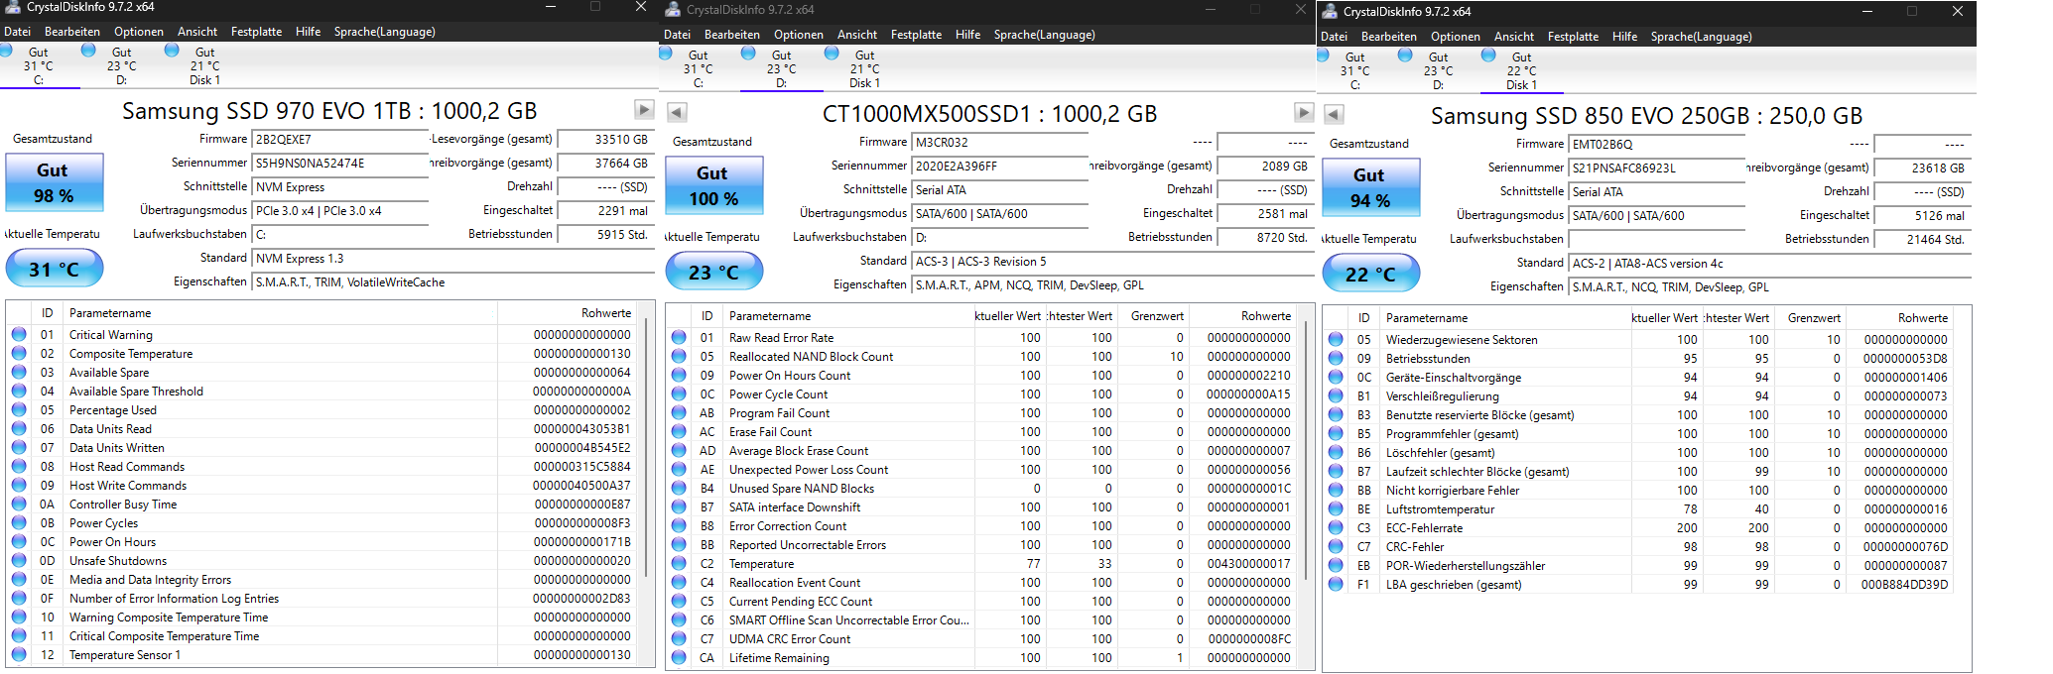Viewport: 2053px width, 674px height.
Task: Select Power On Hours Count row
Action: pos(981,375)
